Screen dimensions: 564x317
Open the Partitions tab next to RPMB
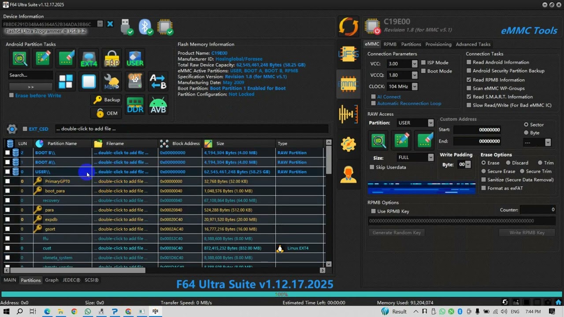[411, 44]
